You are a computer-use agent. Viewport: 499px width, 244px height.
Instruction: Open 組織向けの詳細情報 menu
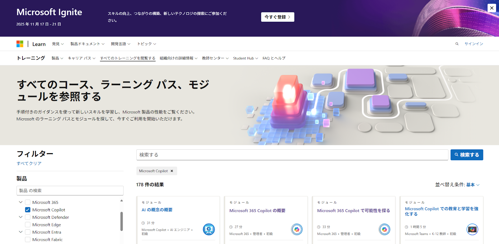pos(178,58)
